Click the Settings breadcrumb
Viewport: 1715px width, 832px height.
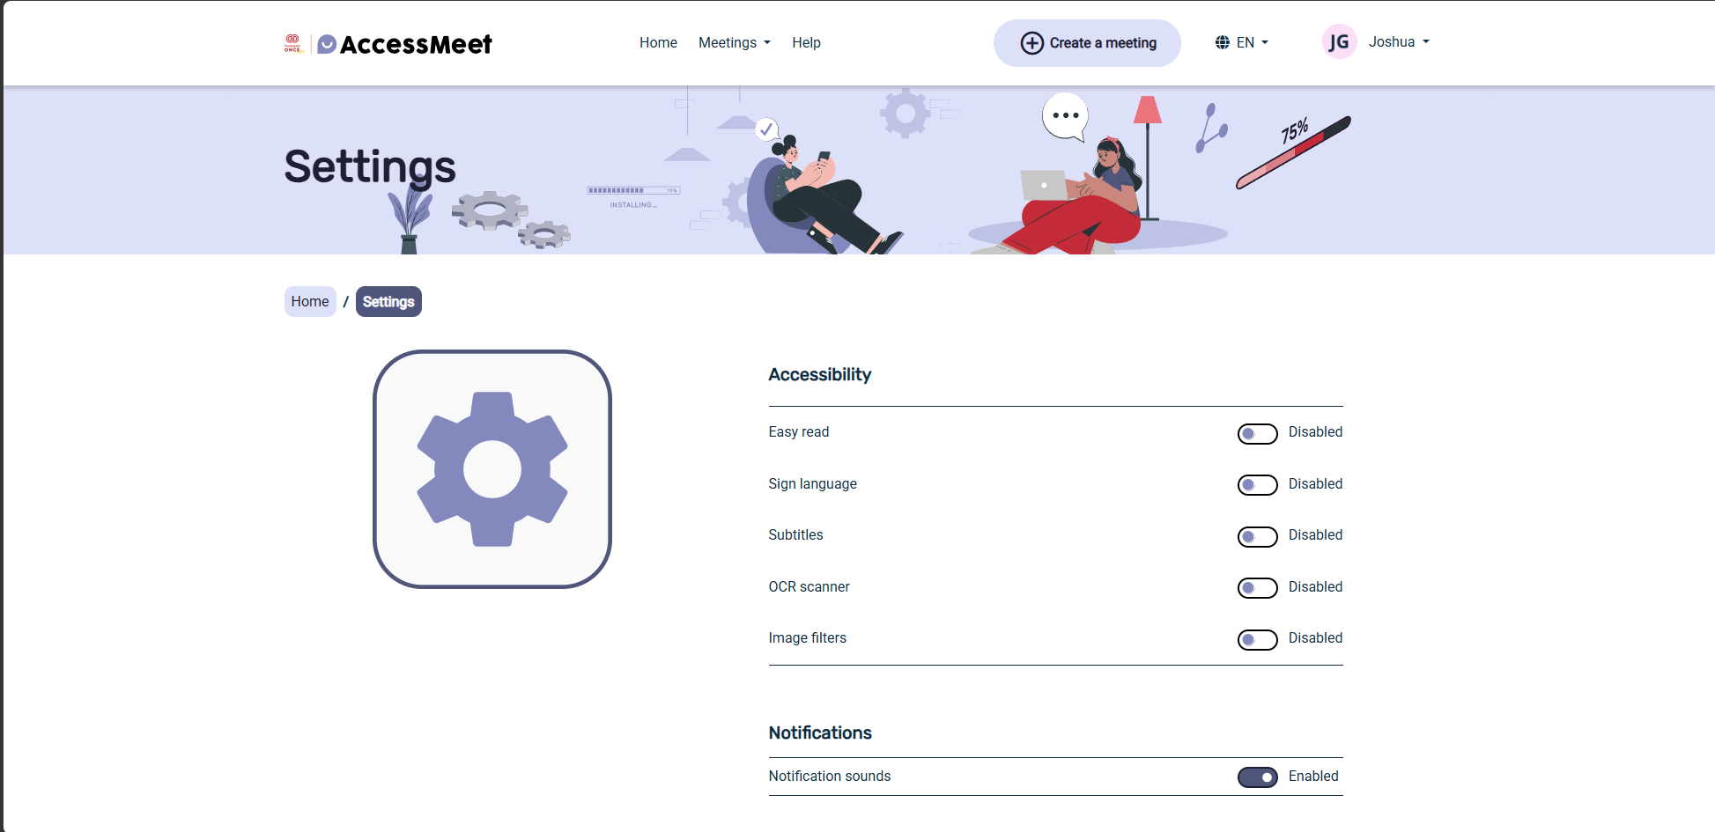pos(388,301)
